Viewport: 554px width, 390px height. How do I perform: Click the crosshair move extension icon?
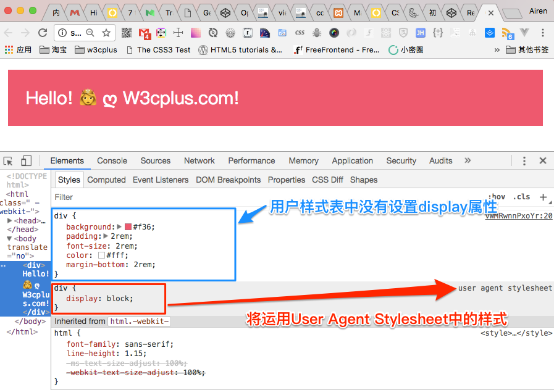pos(178,33)
